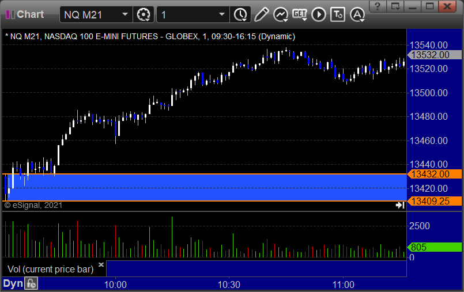Click the 10:30 time axis label
Viewport: 464px width, 292px height.
[229, 285]
